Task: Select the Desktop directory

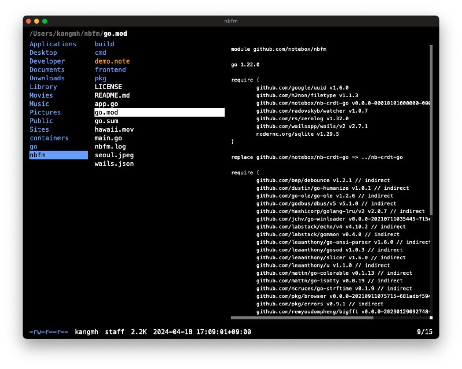Action: coord(43,53)
